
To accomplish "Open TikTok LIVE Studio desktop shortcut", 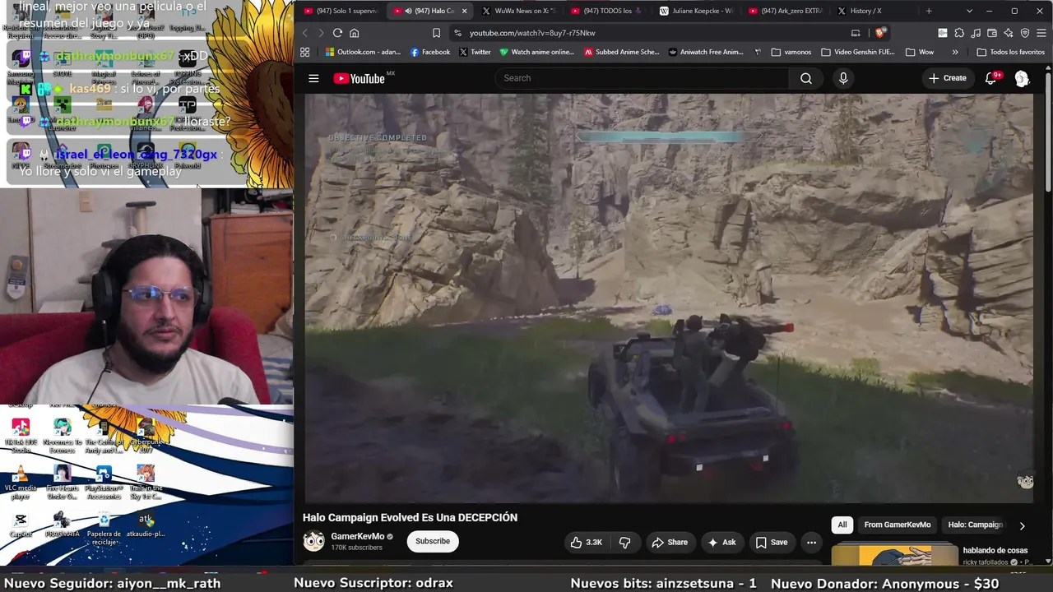I will coord(21,435).
